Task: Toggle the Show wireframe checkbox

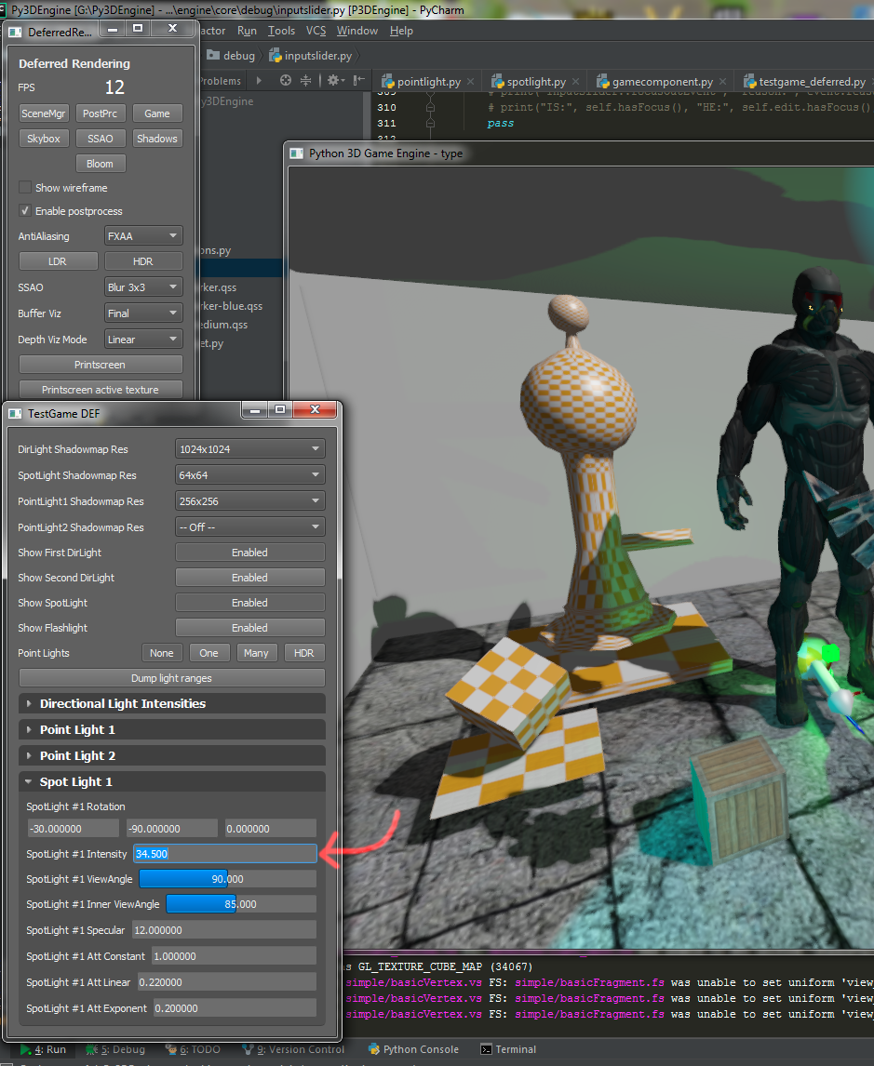Action: coord(25,188)
